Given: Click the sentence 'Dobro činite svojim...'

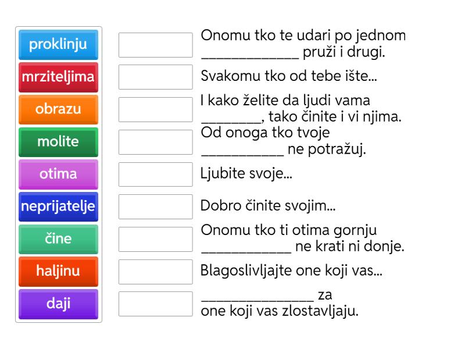Looking at the screenshot, I should [x=268, y=206].
